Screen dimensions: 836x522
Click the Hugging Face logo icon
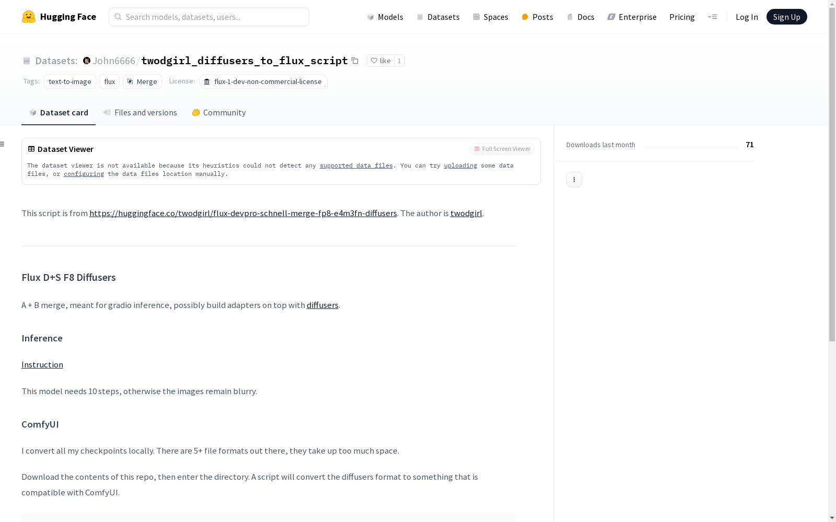[29, 17]
